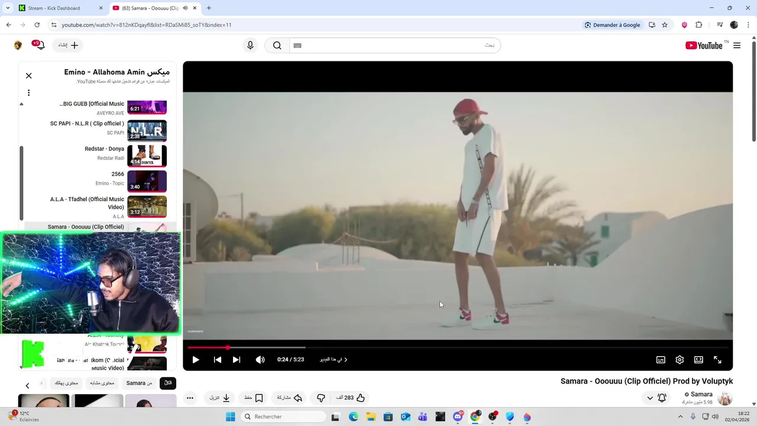Show hidden system tray icons chevron
Image resolution: width=757 pixels, height=426 pixels.
(680, 417)
